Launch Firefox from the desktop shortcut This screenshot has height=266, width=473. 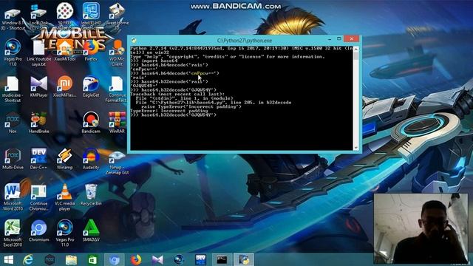point(91,51)
